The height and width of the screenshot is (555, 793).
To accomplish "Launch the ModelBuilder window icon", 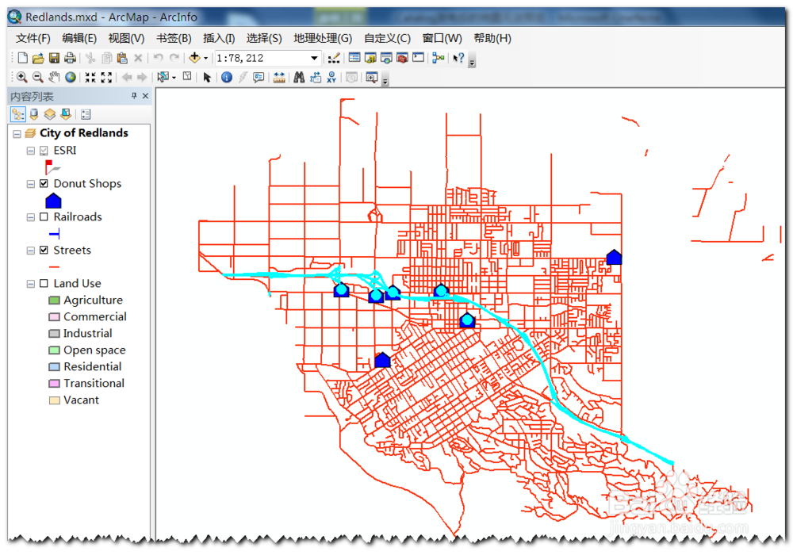I will pyautogui.click(x=439, y=58).
